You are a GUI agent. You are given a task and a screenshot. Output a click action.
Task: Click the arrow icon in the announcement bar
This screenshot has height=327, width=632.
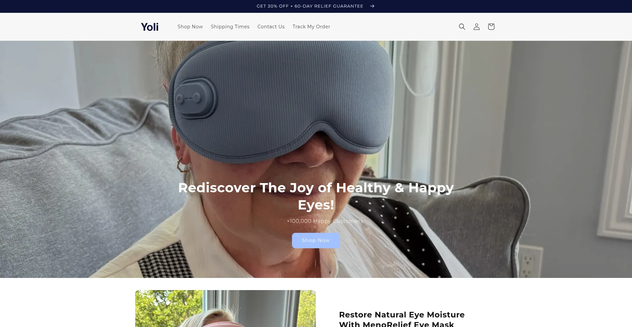click(x=372, y=6)
